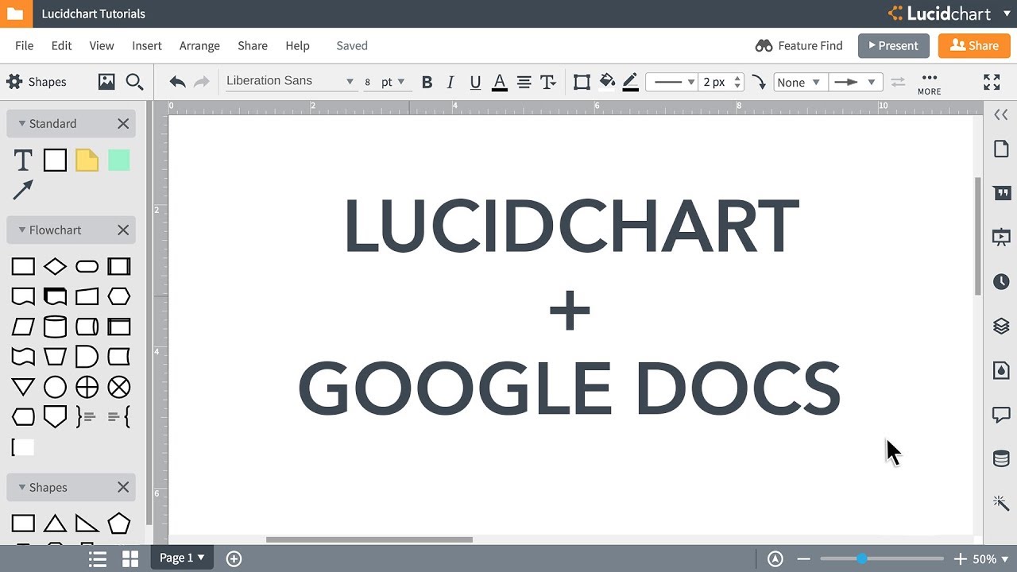Screen dimensions: 1017x572
Task: Open the layers panel icon
Action: click(x=1001, y=326)
